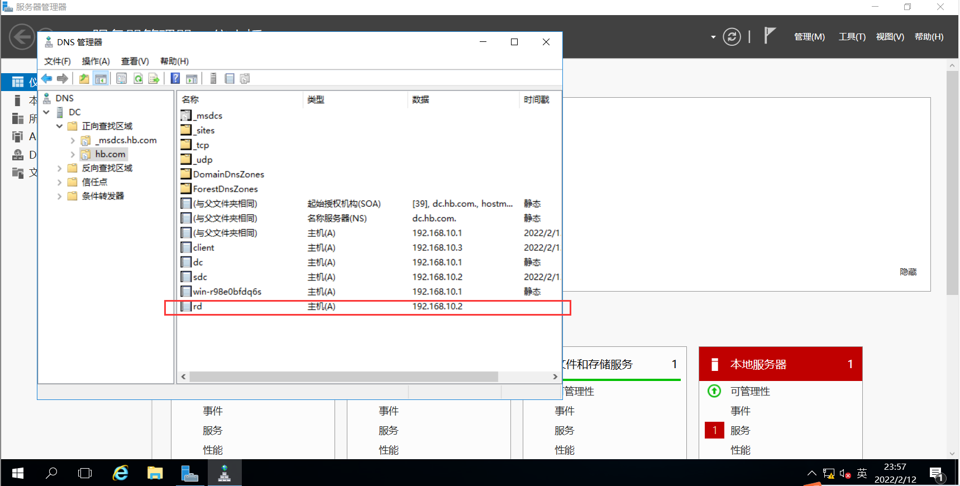This screenshot has width=960, height=486.
Task: Click the new server toolbar icon
Action: pyautogui.click(x=213, y=79)
